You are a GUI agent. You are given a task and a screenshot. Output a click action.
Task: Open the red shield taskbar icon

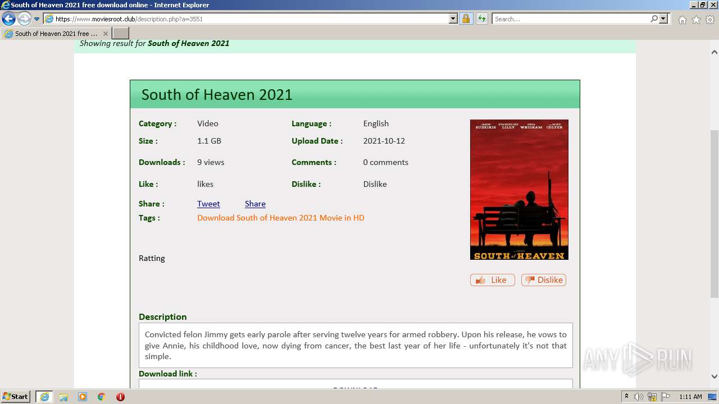click(x=120, y=397)
